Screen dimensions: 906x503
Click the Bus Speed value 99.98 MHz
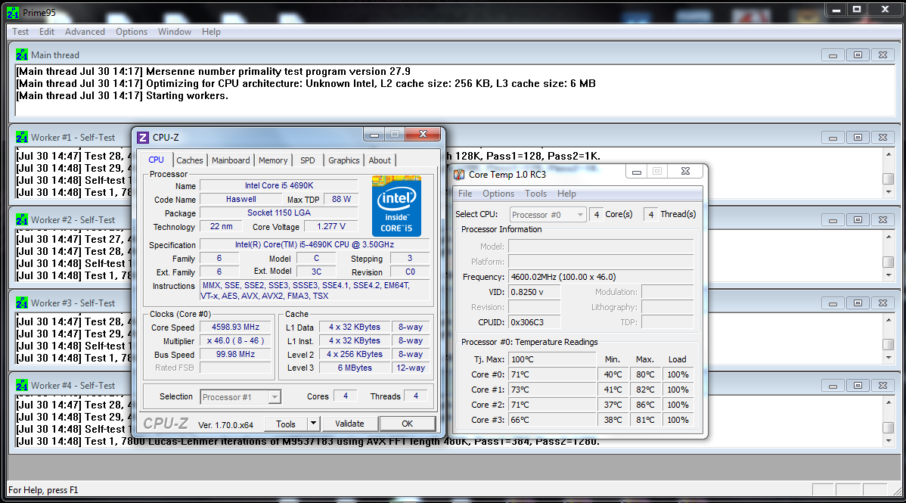point(235,355)
